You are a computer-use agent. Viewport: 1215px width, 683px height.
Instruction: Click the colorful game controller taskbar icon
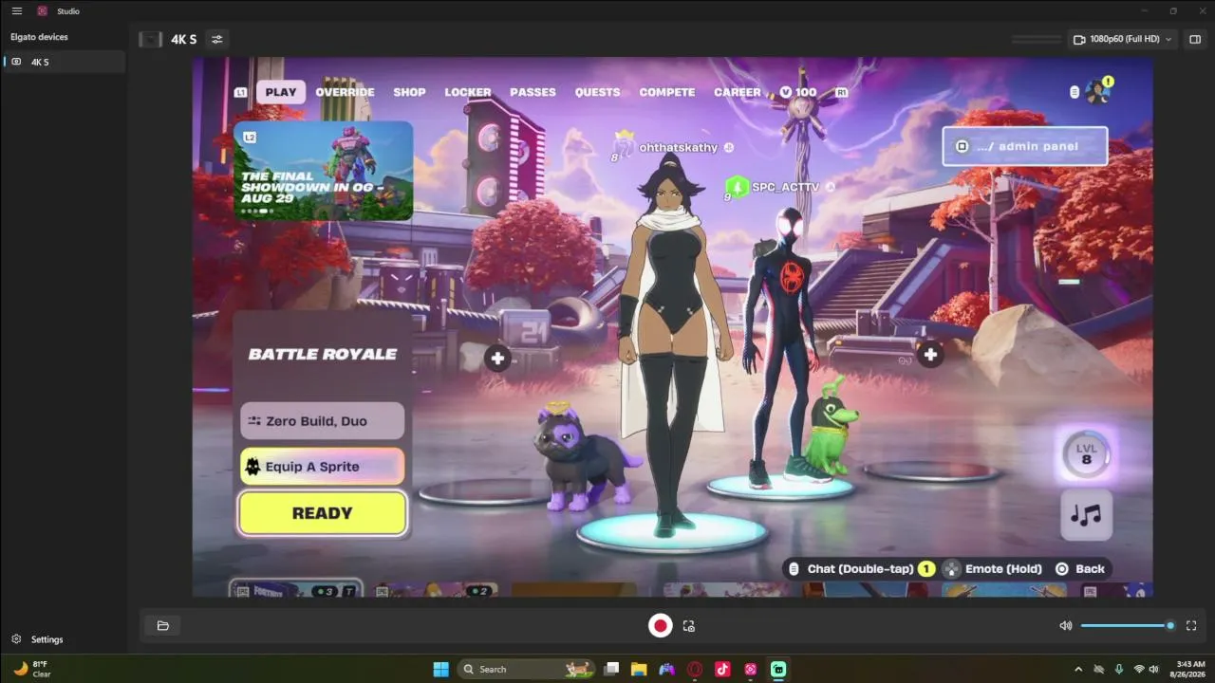pyautogui.click(x=667, y=669)
